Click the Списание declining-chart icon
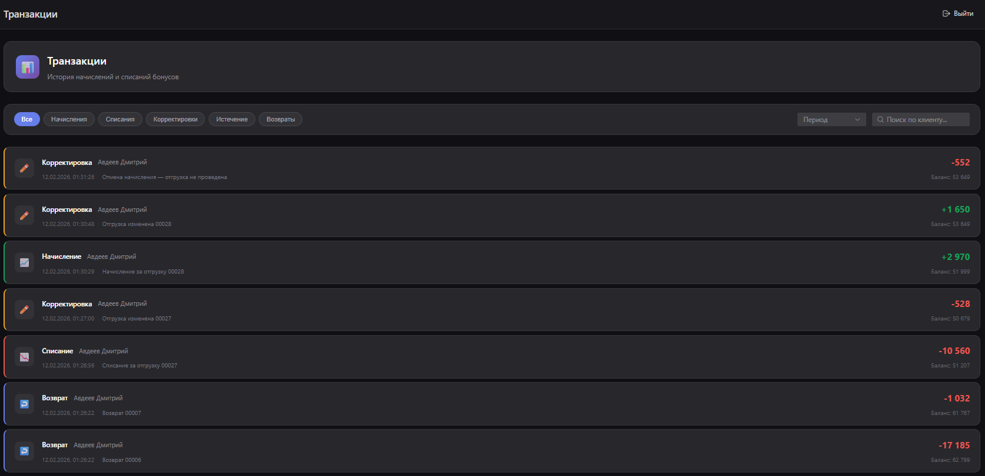985x476 pixels. point(24,357)
